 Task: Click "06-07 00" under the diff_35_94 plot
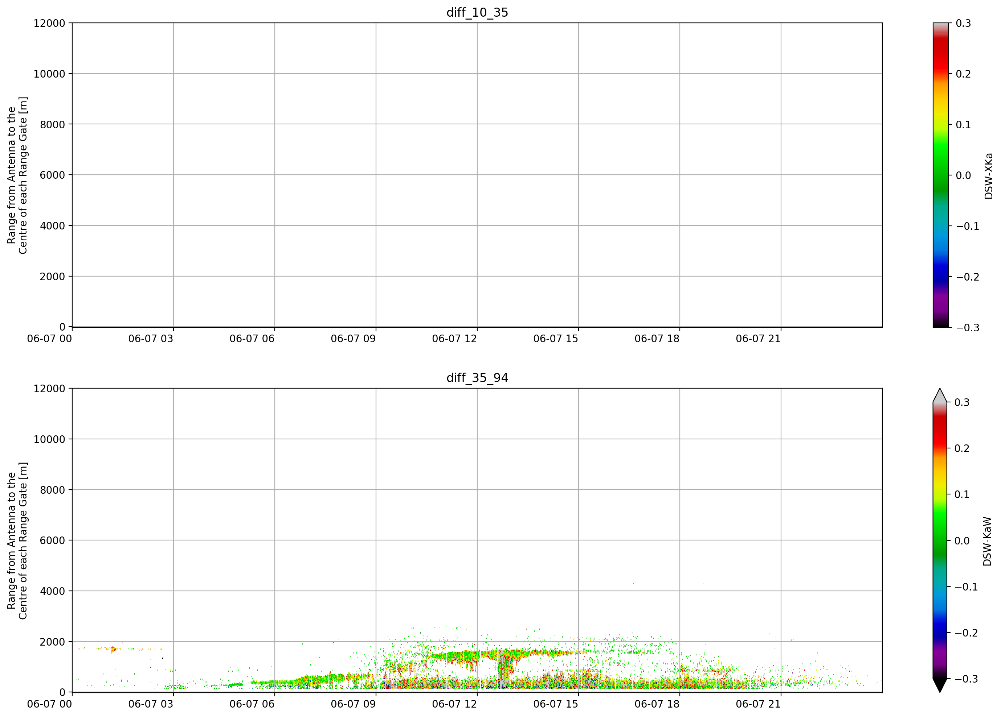coord(49,704)
